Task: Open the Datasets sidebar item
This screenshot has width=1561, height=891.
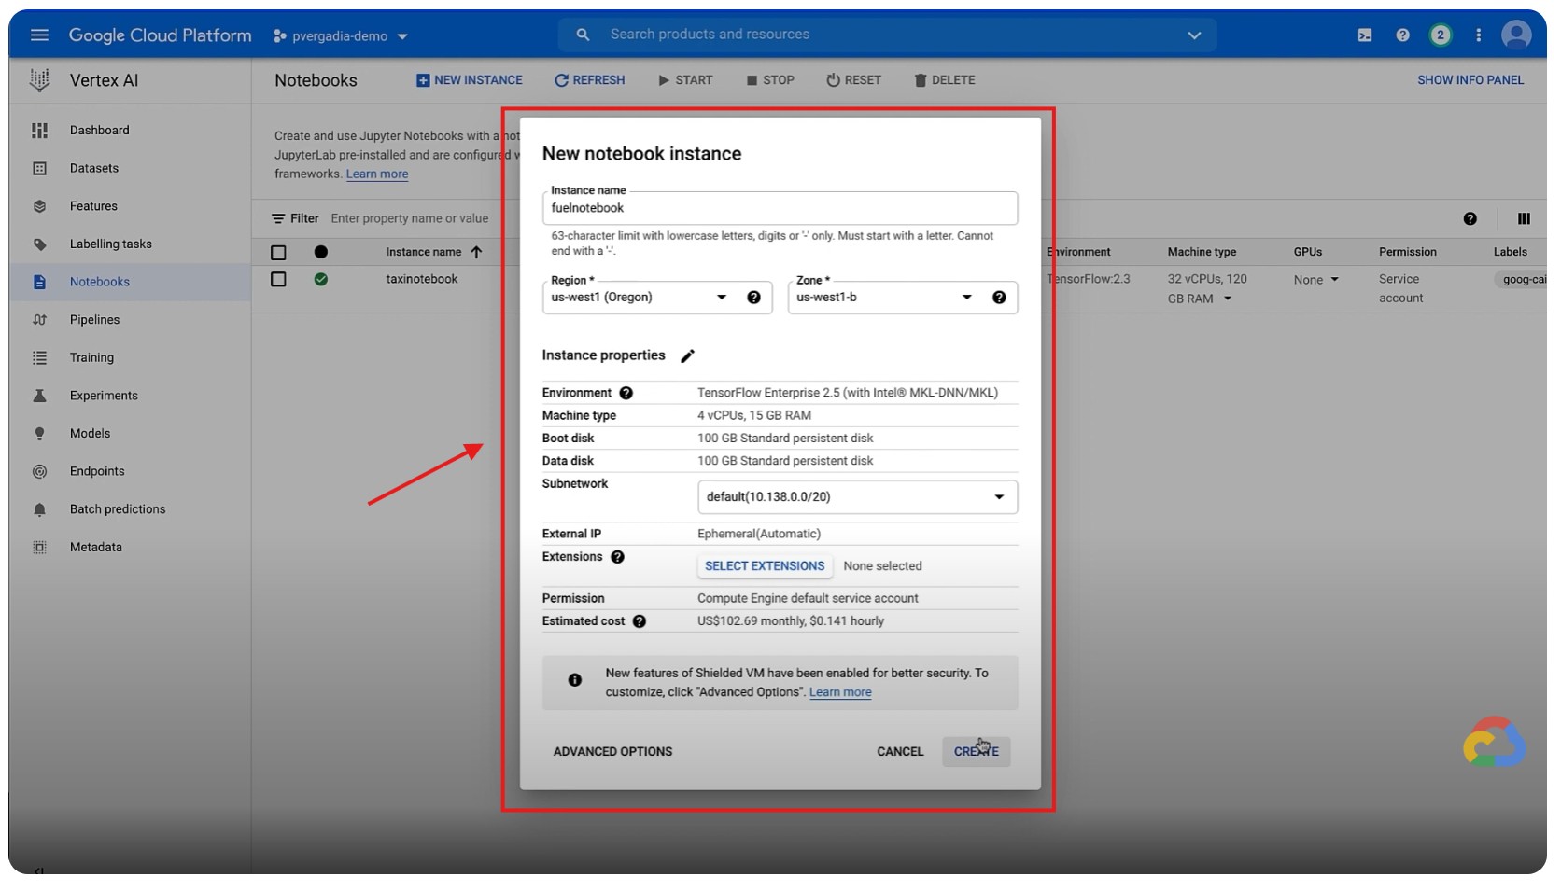Action: click(94, 169)
